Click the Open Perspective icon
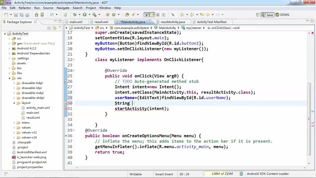 pos(258,15)
